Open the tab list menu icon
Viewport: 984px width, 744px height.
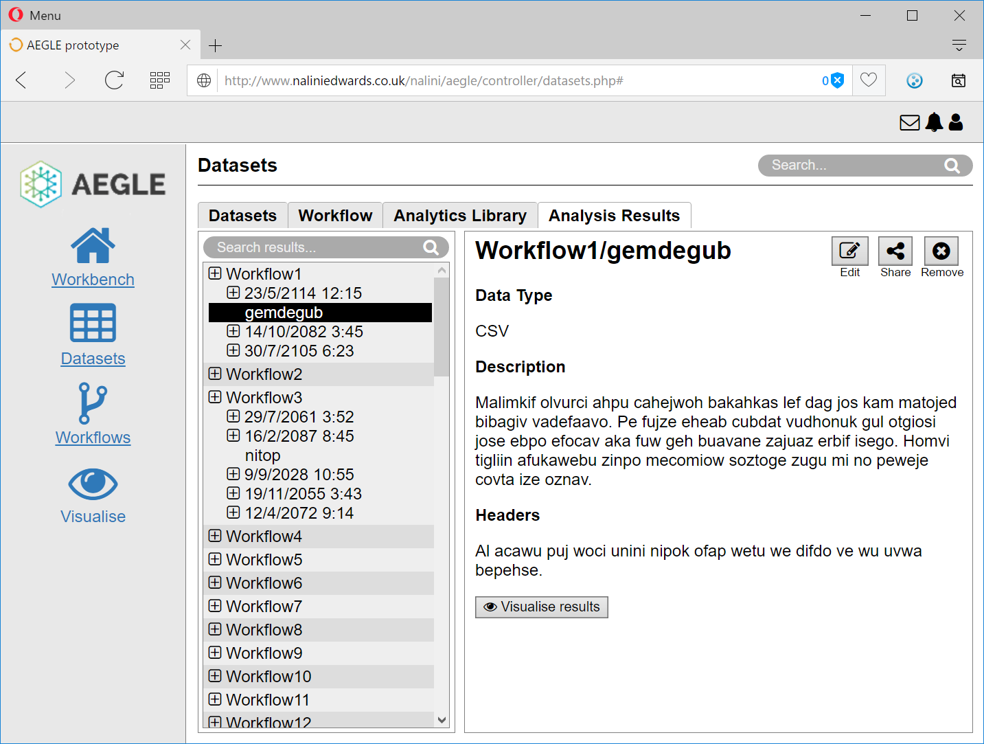(x=959, y=45)
